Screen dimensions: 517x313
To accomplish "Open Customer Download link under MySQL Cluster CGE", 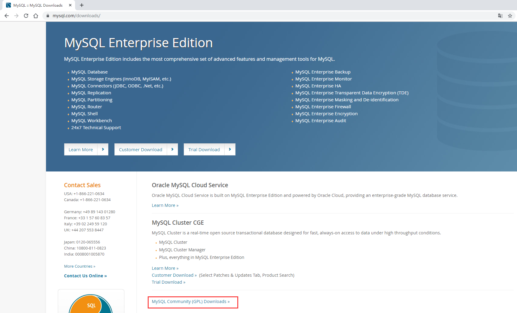I will 174,275.
